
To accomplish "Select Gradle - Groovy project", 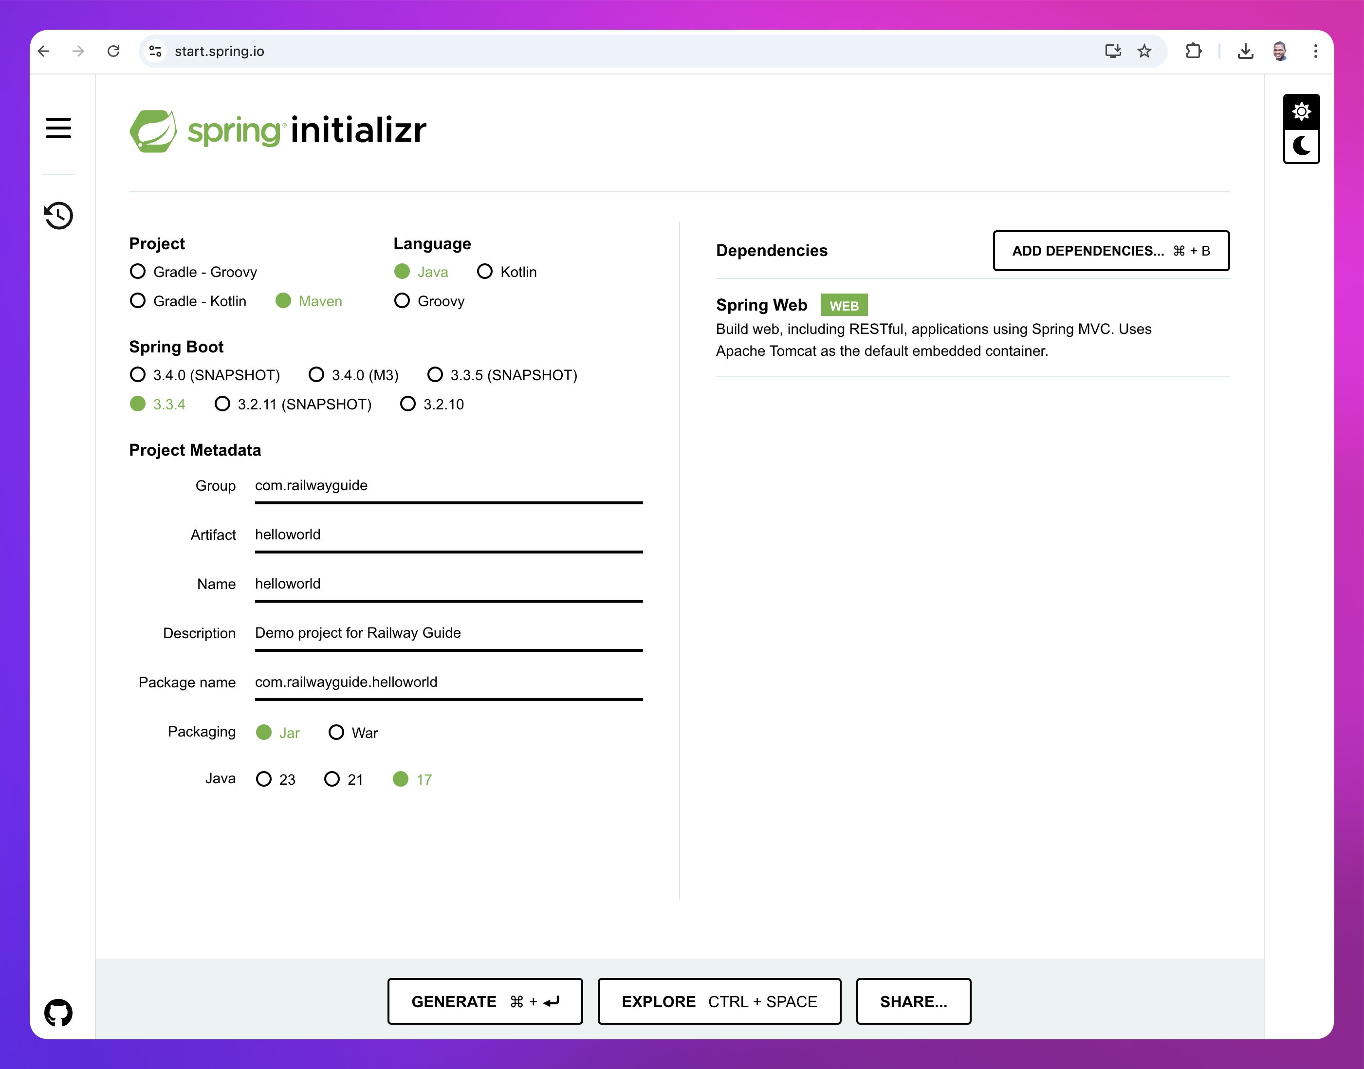I will [x=193, y=272].
